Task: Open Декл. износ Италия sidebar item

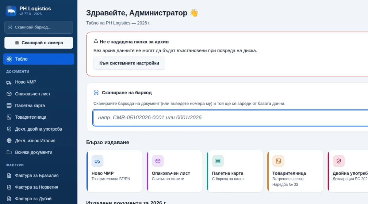Action: [x=39, y=141]
